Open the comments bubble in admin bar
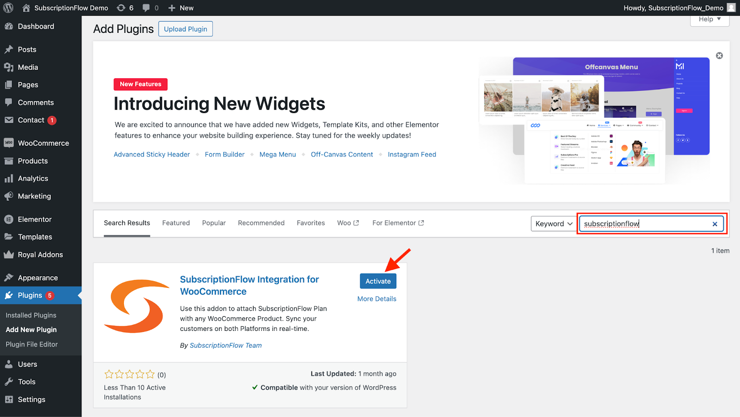This screenshot has width=740, height=417. [x=150, y=8]
